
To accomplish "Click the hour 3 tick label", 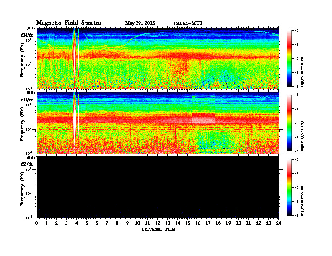I will (67, 223).
